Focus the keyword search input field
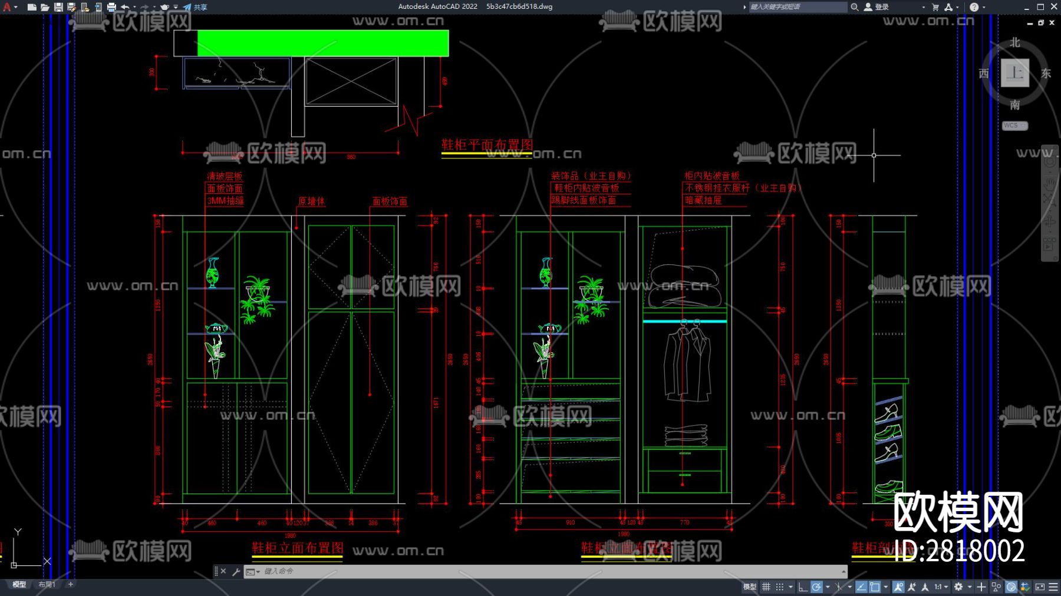The image size is (1061, 596). [798, 7]
